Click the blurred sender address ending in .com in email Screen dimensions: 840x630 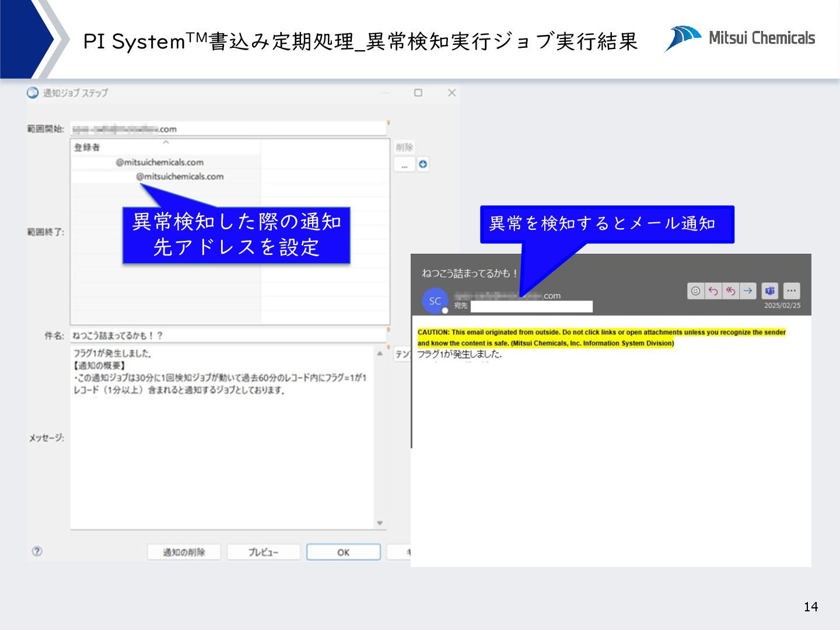tap(508, 296)
